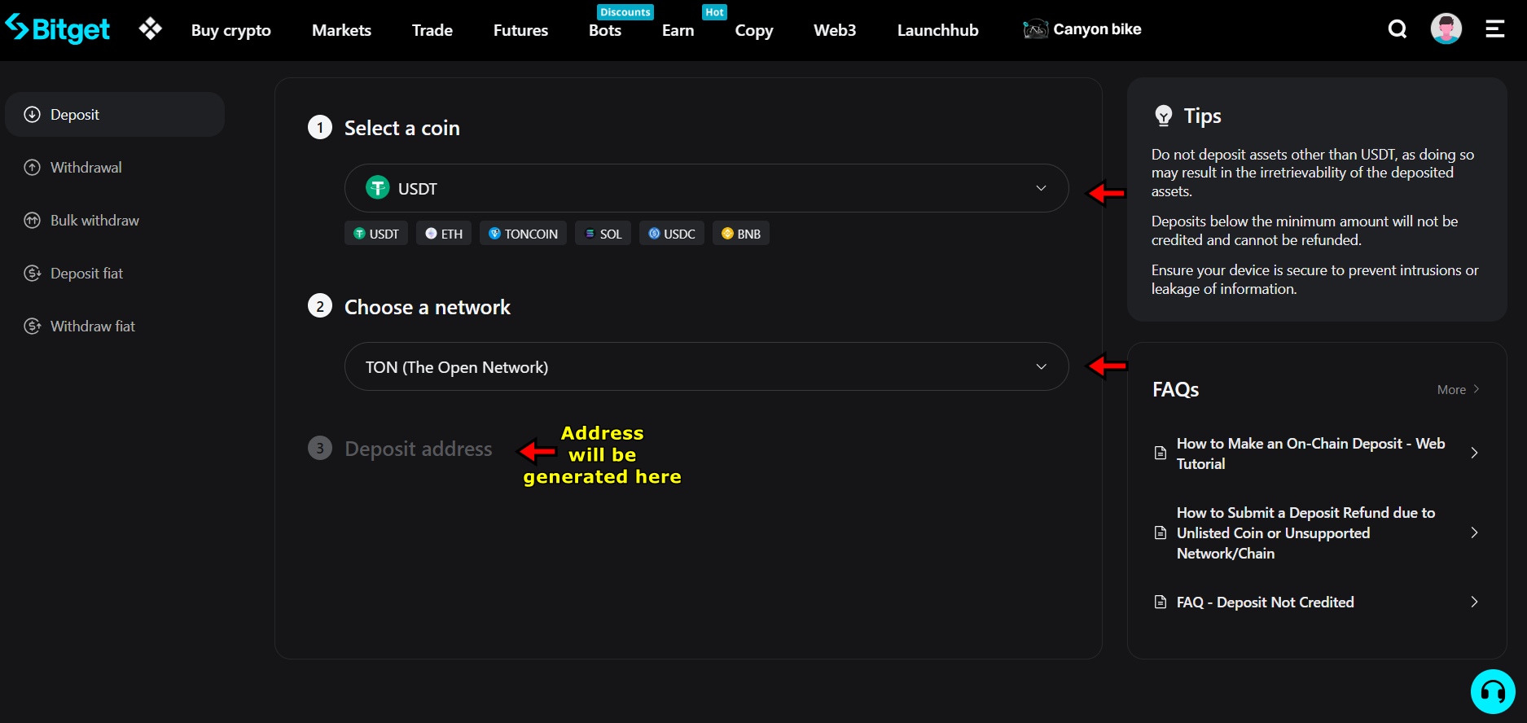The image size is (1527, 723).
Task: Click the Deposit fiat sidebar icon
Action: coord(32,274)
